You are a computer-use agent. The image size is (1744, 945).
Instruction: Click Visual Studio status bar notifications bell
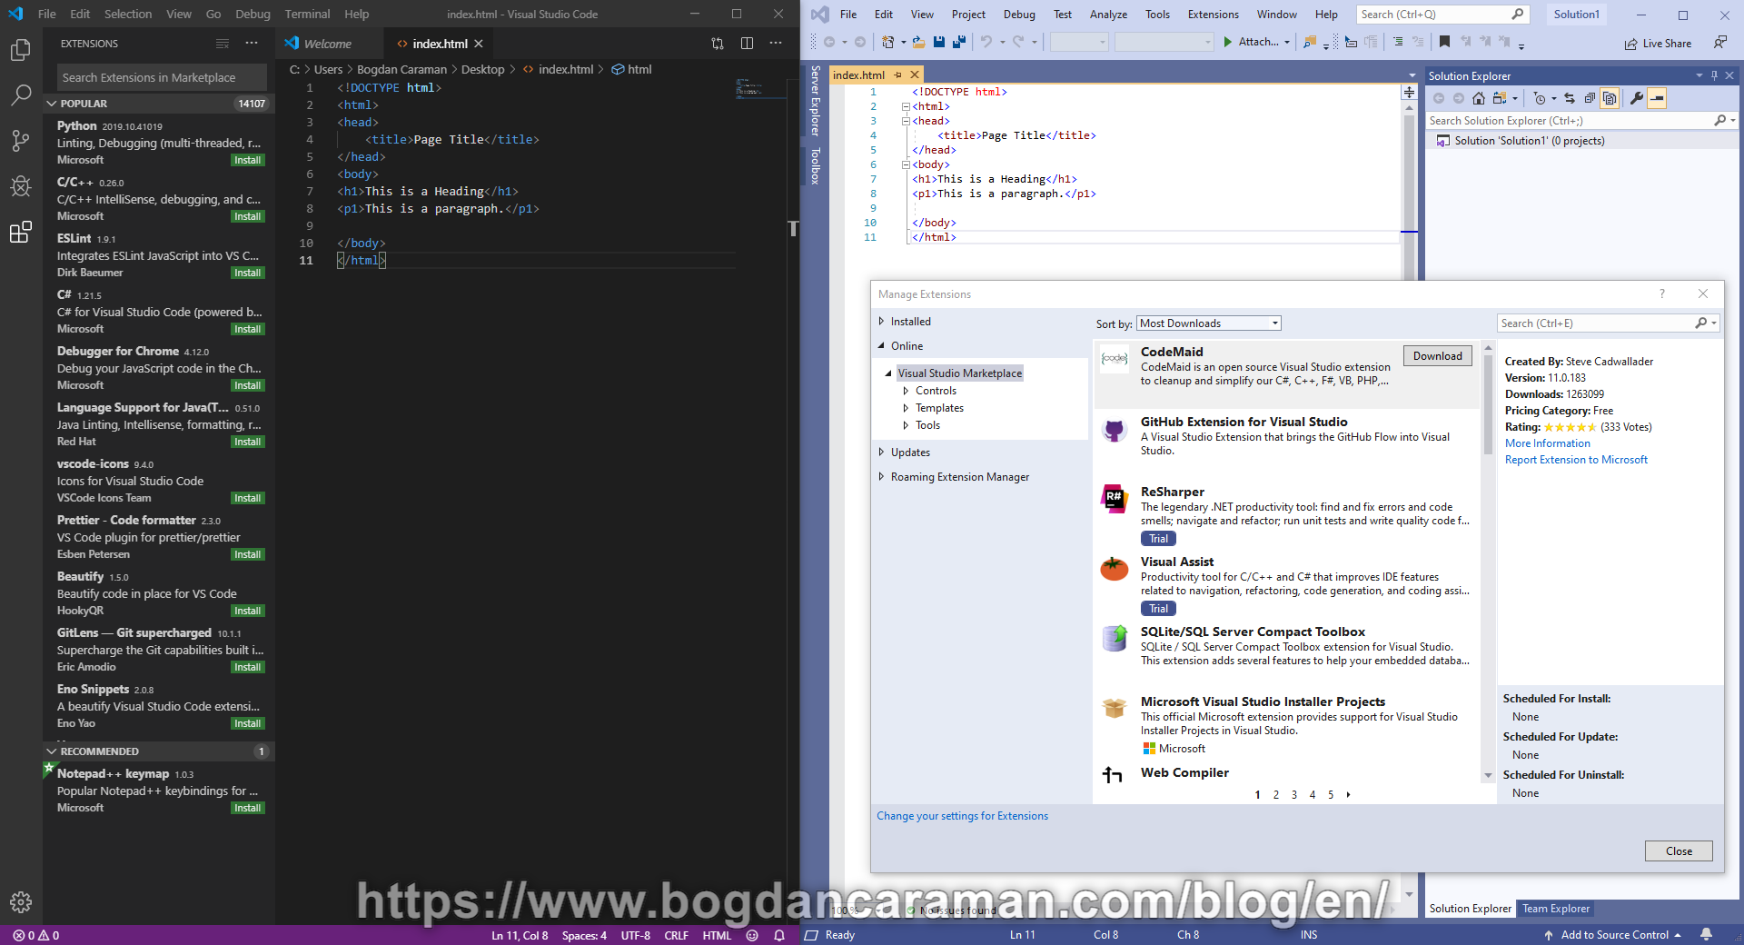1707,935
